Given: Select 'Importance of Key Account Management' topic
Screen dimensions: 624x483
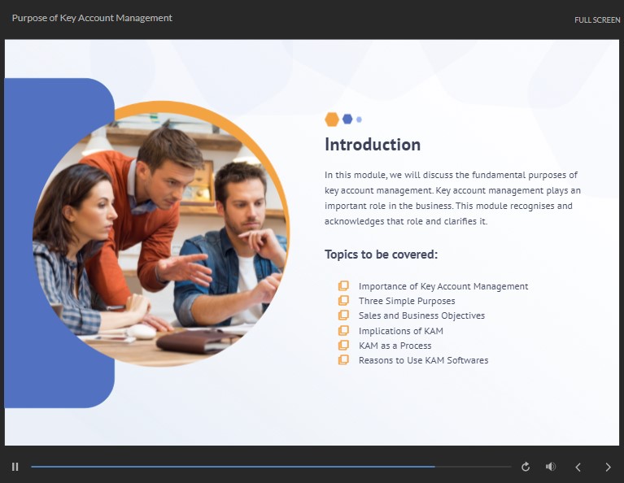Looking at the screenshot, I should (443, 286).
